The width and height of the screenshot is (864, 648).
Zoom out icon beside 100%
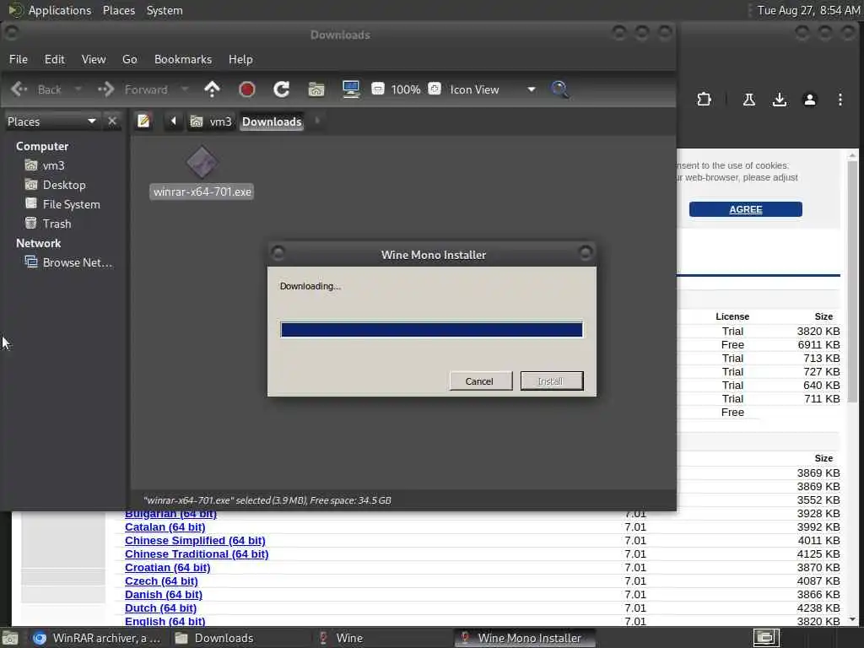378,89
